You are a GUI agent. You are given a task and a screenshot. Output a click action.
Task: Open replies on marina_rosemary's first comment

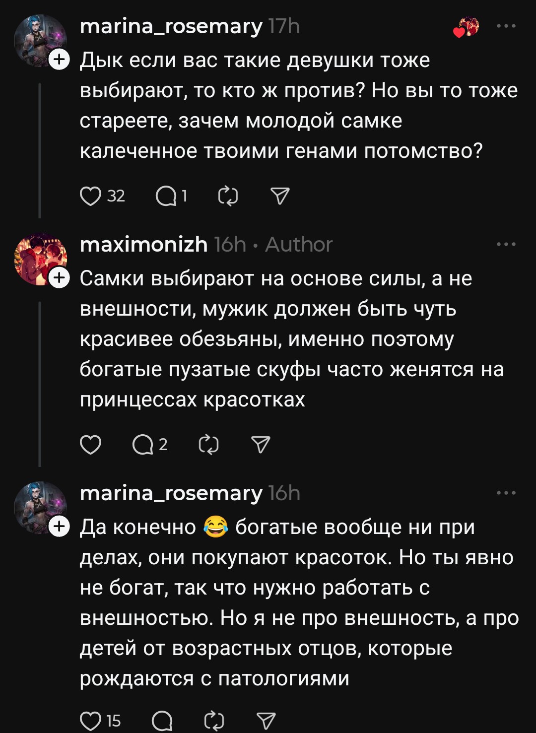166,197
